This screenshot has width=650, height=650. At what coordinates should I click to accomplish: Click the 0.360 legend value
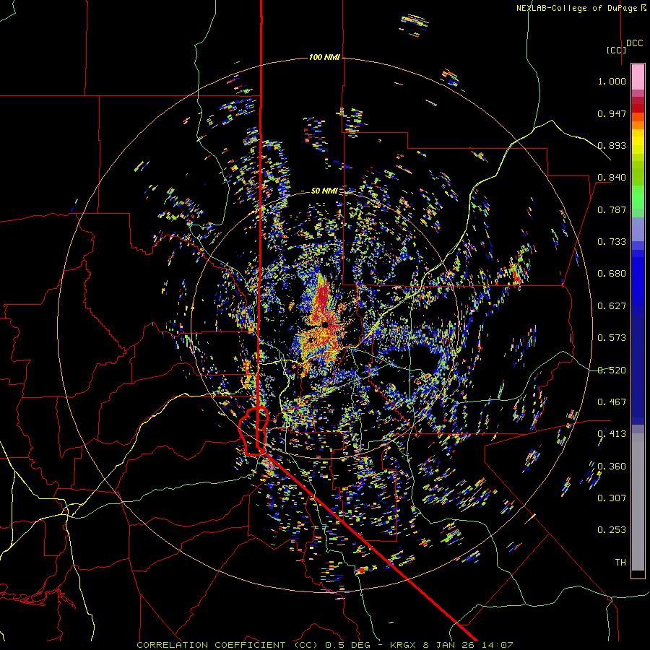[x=612, y=467]
